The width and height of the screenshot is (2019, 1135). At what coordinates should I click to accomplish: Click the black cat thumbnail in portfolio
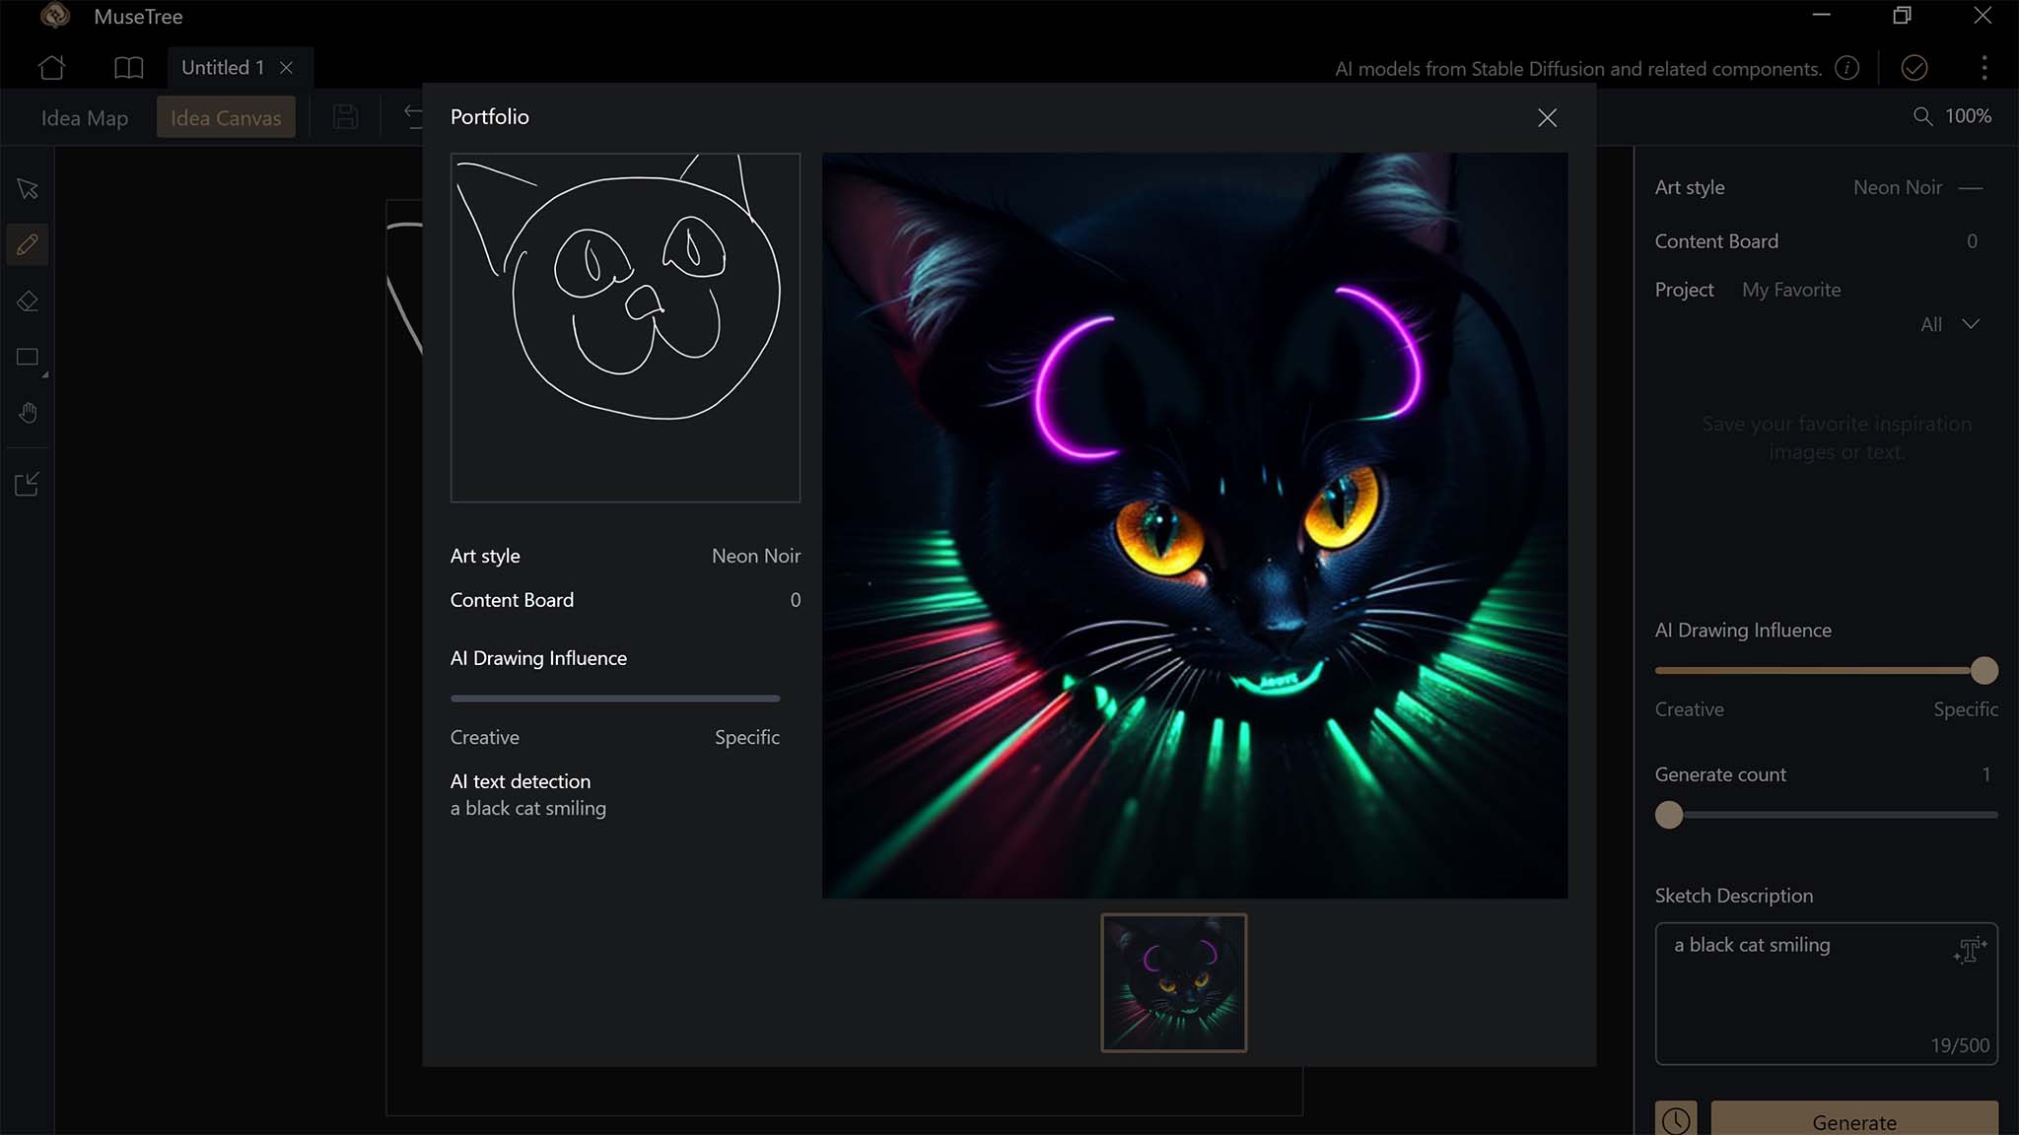click(1173, 982)
